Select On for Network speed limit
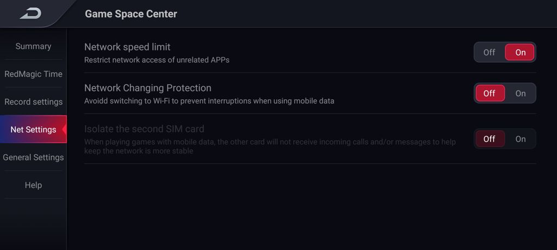 [x=520, y=53]
